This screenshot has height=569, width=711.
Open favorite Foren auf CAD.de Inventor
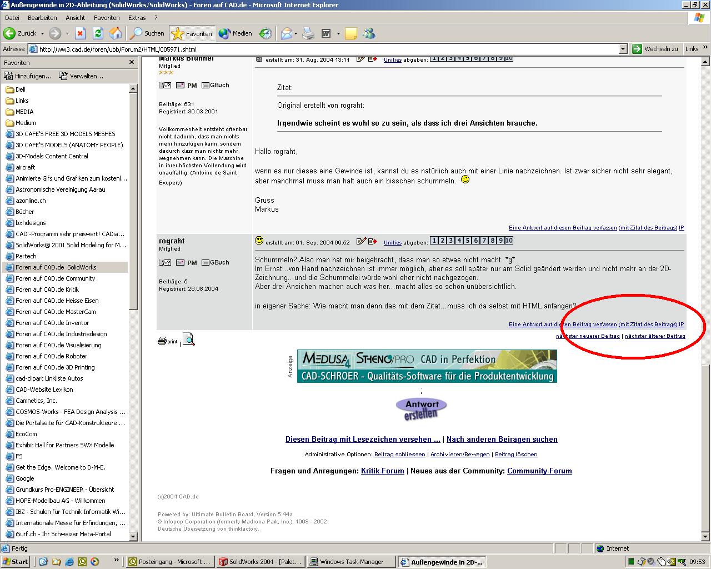coord(47,323)
